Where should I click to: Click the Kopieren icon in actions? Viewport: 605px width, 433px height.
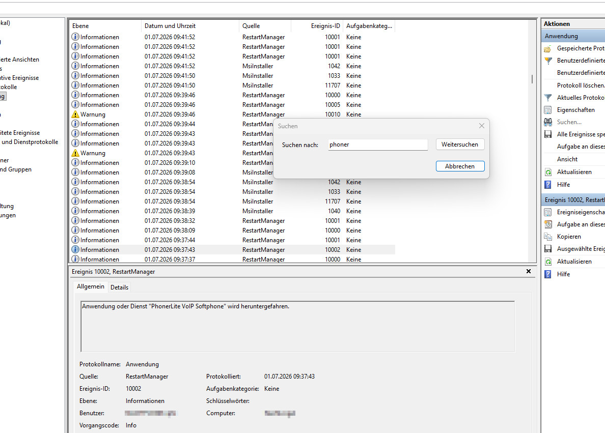(x=547, y=237)
